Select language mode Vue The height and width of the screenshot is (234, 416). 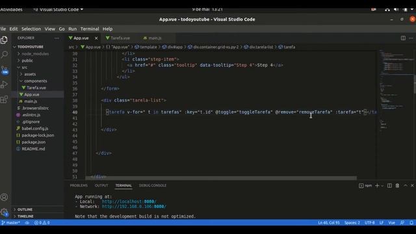click(x=391, y=222)
